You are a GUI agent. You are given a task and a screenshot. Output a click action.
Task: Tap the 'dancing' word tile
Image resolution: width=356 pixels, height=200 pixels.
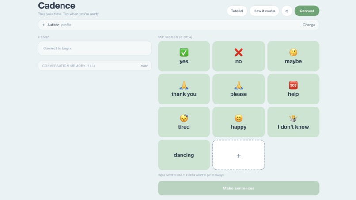click(184, 155)
